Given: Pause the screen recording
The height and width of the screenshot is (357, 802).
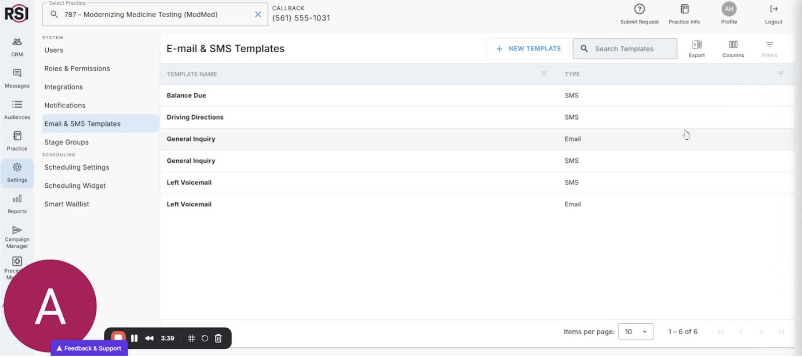Looking at the screenshot, I should click(134, 338).
